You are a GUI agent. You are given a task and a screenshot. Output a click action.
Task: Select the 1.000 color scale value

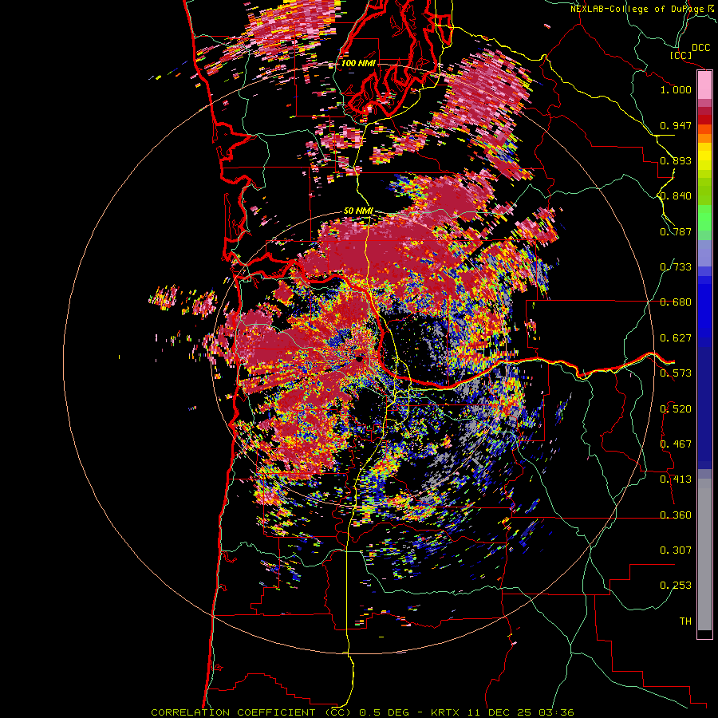click(x=676, y=89)
